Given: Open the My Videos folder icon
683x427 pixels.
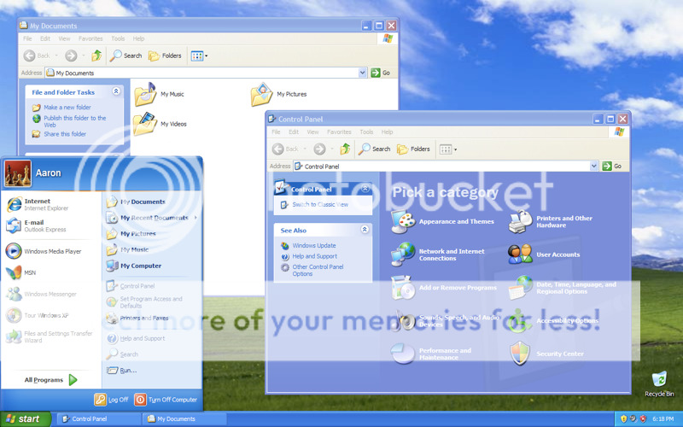Looking at the screenshot, I should click(145, 124).
